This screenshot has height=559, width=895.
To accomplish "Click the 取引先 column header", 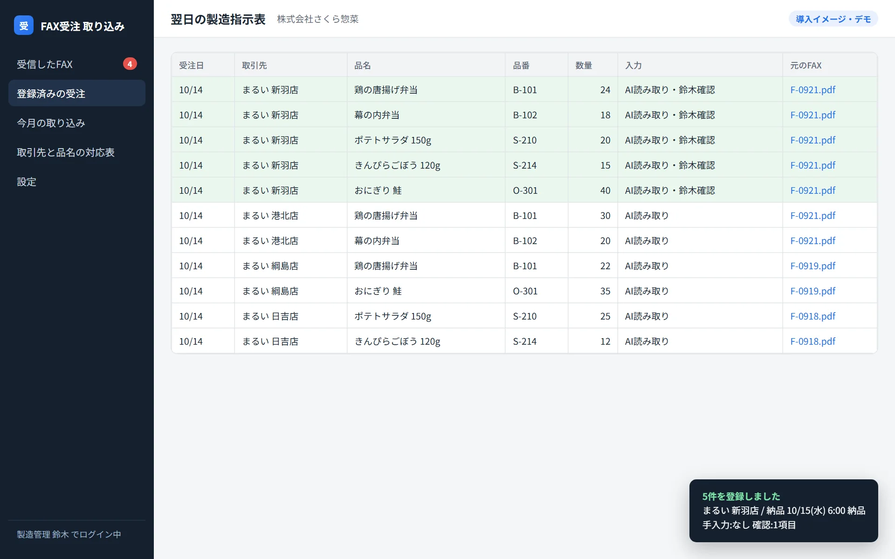I will click(290, 65).
